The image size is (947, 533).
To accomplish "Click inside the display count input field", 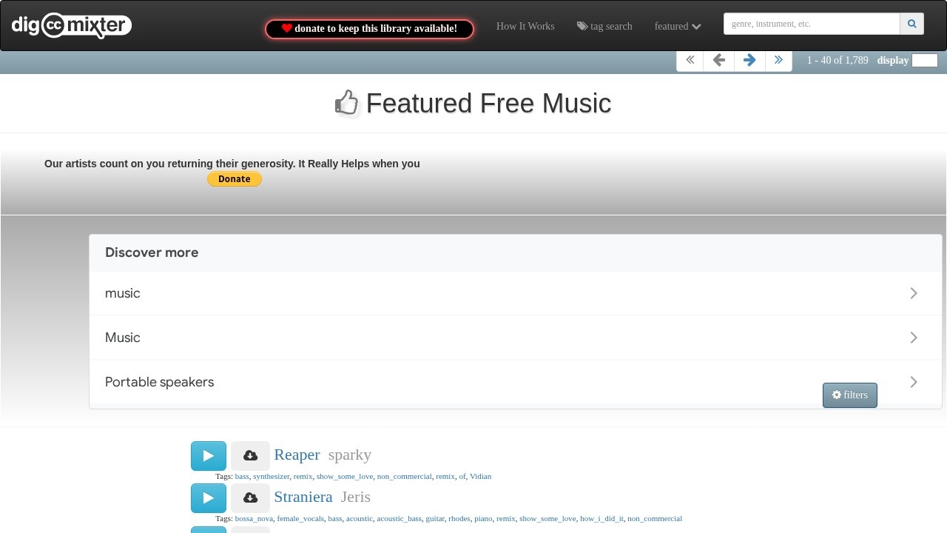I will click(923, 60).
